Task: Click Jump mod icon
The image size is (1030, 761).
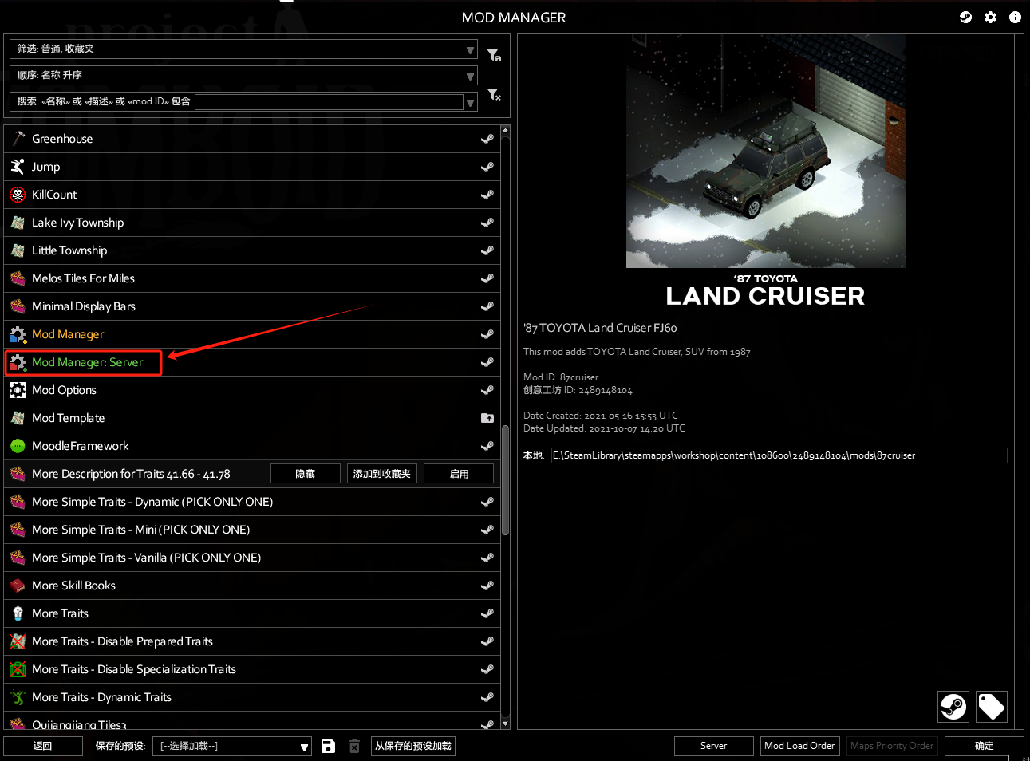Action: pyautogui.click(x=18, y=167)
